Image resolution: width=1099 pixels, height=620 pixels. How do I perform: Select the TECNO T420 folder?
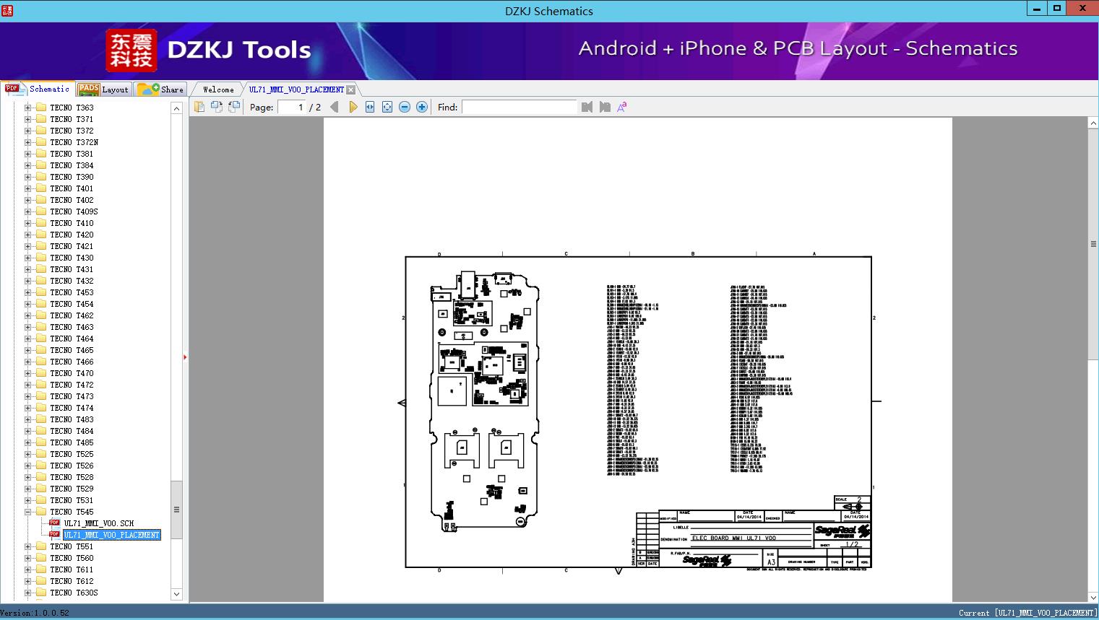pos(72,235)
